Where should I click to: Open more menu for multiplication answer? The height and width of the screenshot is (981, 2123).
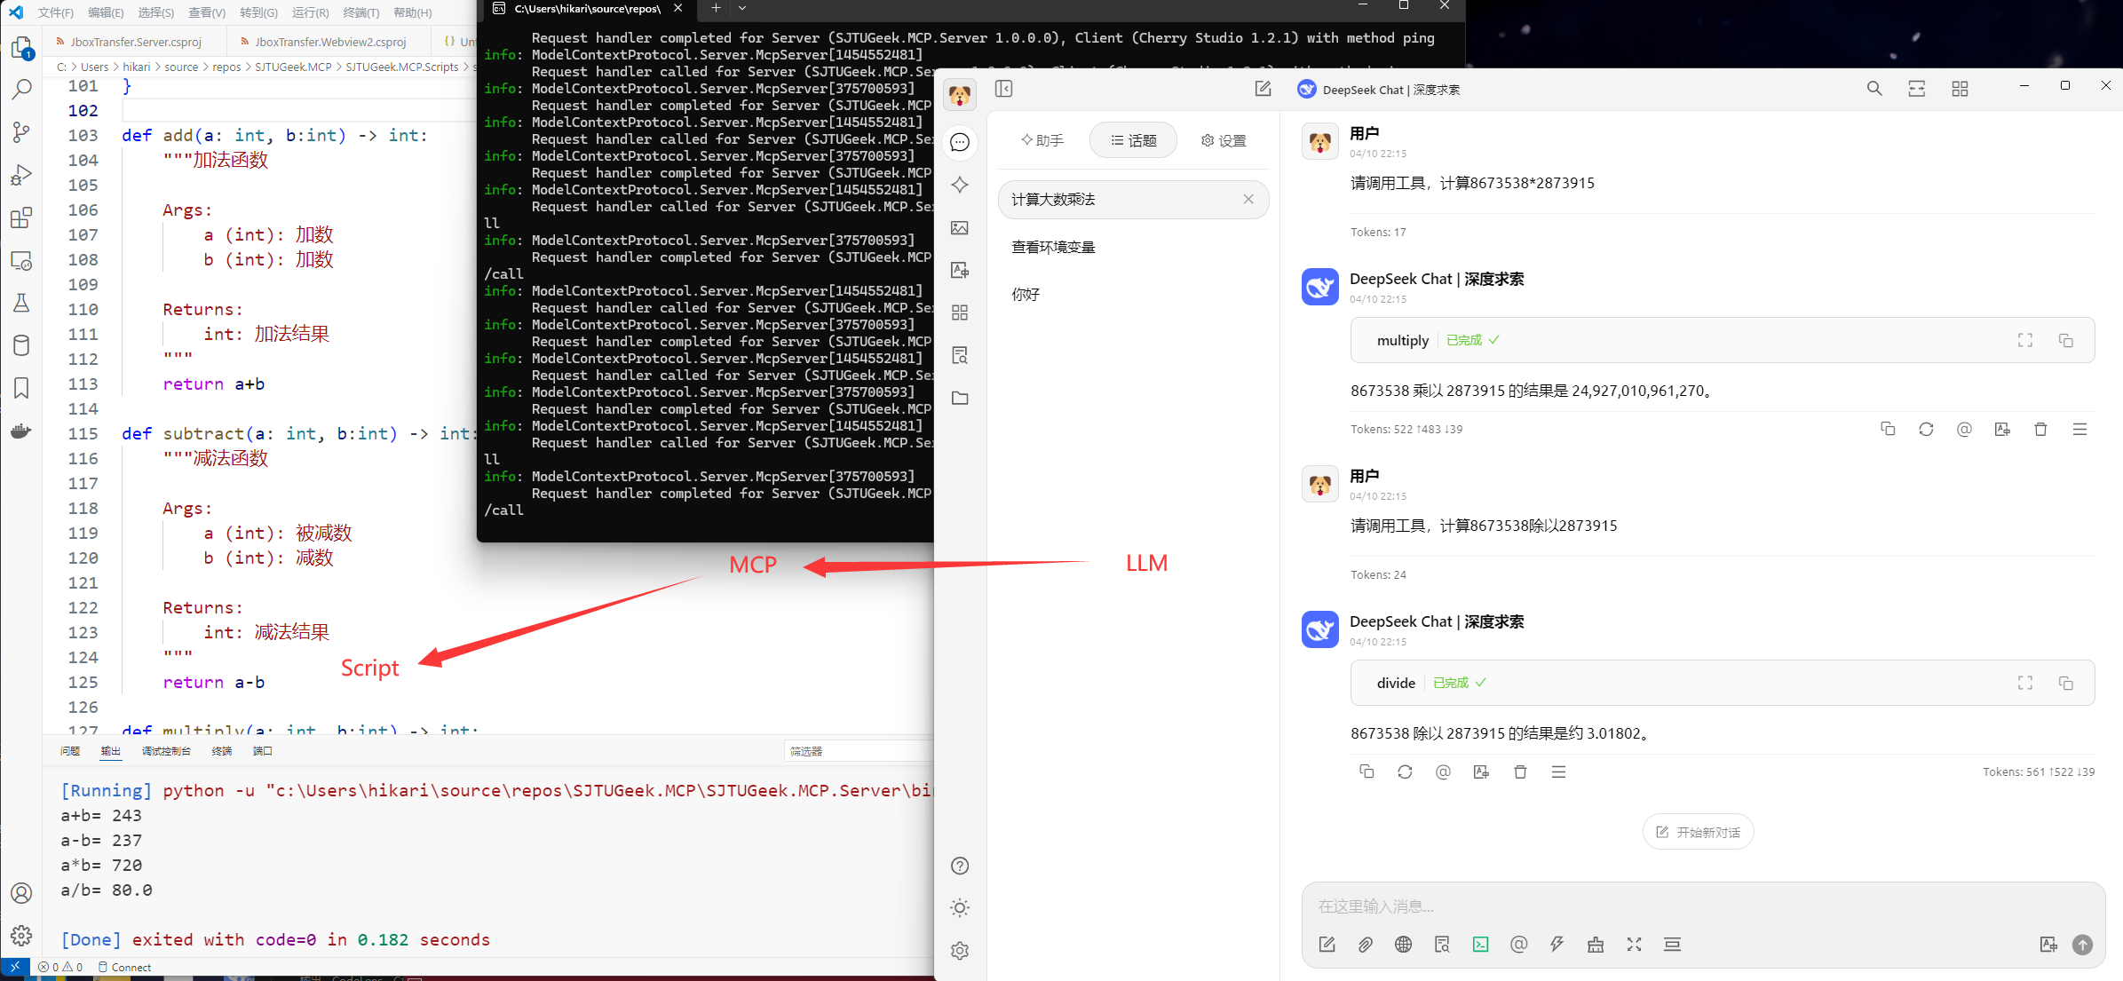(2079, 430)
